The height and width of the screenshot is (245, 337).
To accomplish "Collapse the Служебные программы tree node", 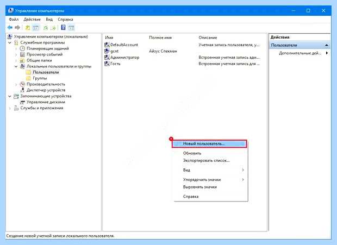I will click(10, 43).
